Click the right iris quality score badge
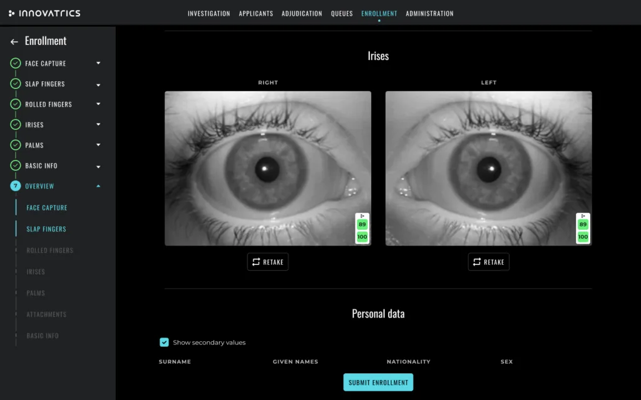 pos(362,229)
